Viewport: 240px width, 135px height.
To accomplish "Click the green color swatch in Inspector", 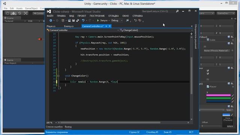I will [x=218, y=98].
